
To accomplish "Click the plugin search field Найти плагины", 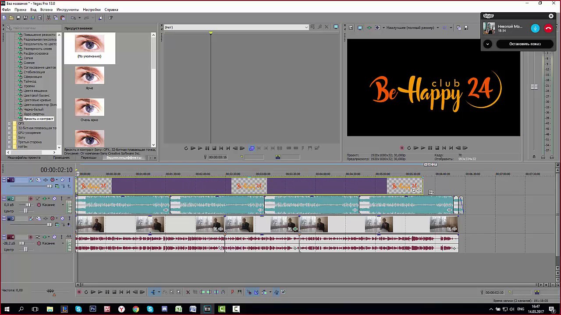I will pyautogui.click(x=33, y=28).
